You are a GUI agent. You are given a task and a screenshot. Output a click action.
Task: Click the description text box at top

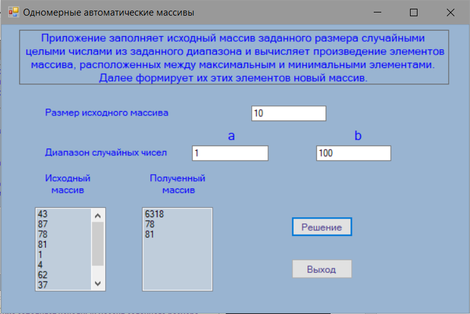click(234, 57)
